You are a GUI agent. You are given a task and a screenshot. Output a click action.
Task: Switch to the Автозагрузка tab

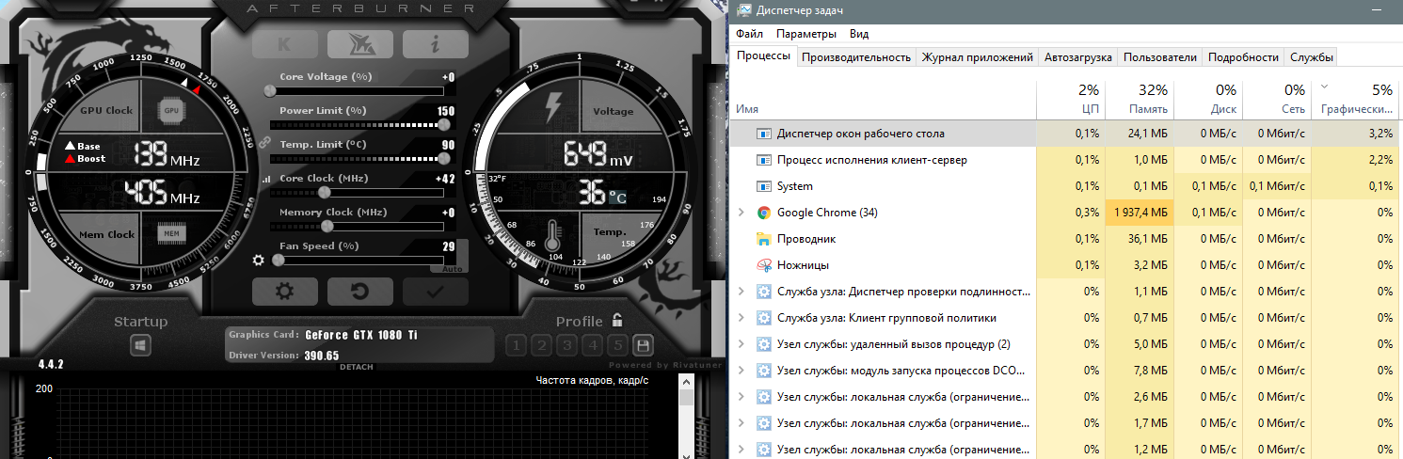pos(1077,57)
